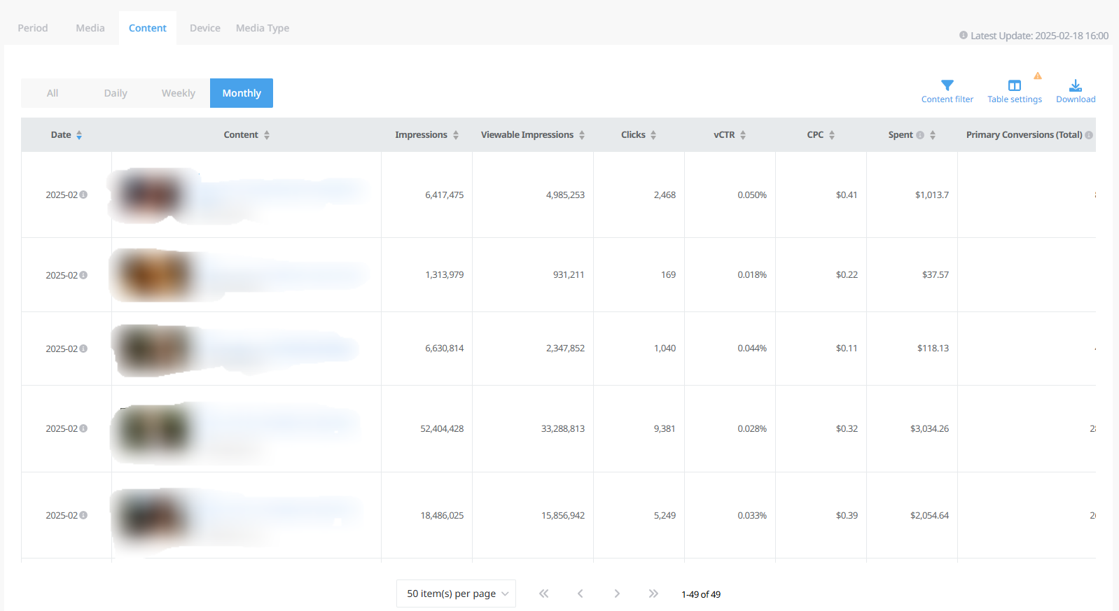The width and height of the screenshot is (1119, 611).
Task: Switch to the Device tab
Action: (205, 28)
